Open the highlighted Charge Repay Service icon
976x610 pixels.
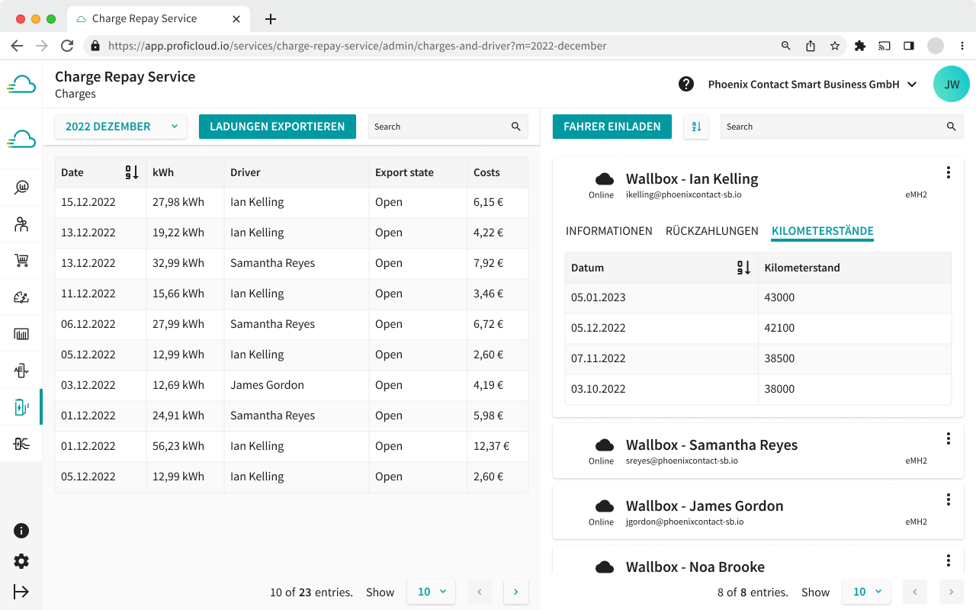pyautogui.click(x=21, y=406)
